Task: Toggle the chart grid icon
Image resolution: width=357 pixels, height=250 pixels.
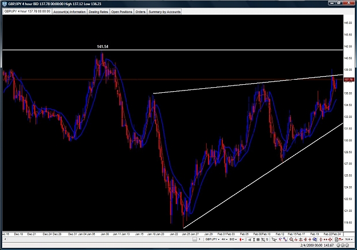Action: pyautogui.click(x=258, y=239)
